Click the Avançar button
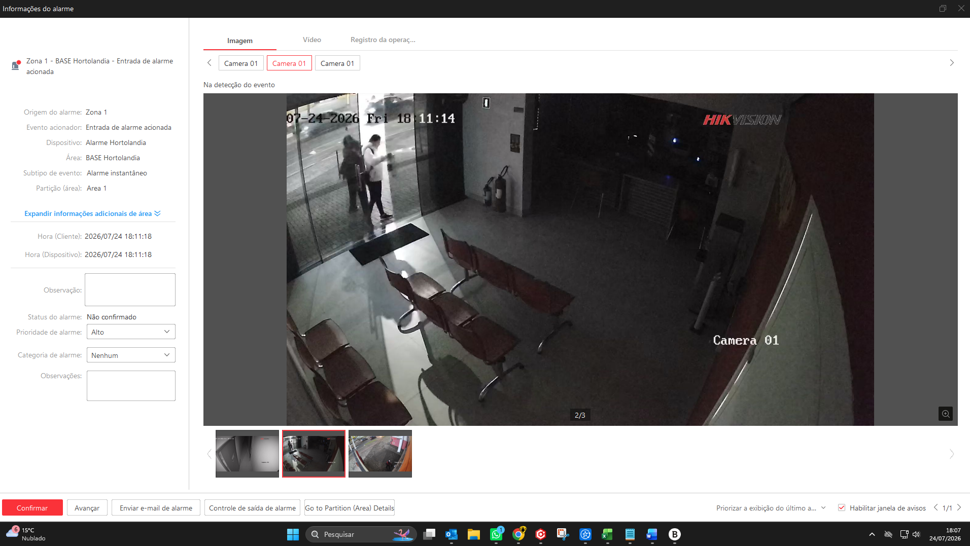Image resolution: width=970 pixels, height=546 pixels. click(x=87, y=508)
